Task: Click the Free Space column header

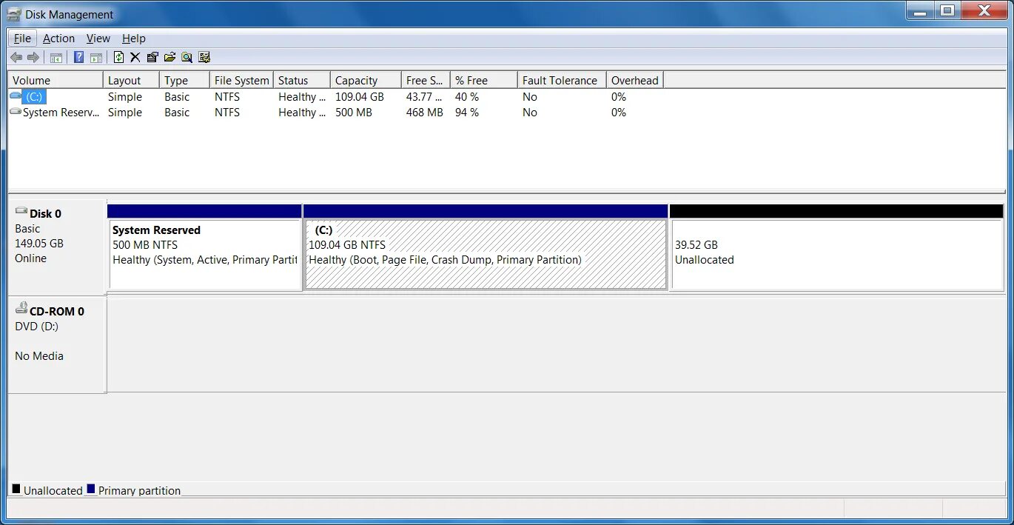Action: (x=426, y=80)
